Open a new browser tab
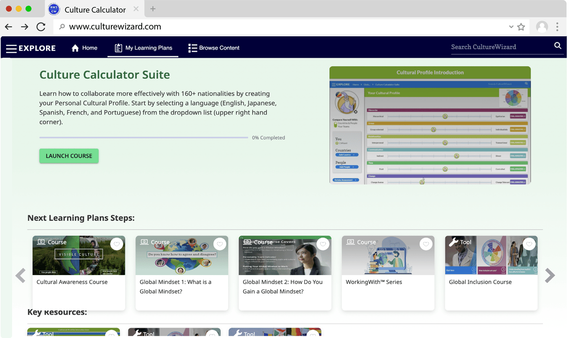 click(x=153, y=9)
